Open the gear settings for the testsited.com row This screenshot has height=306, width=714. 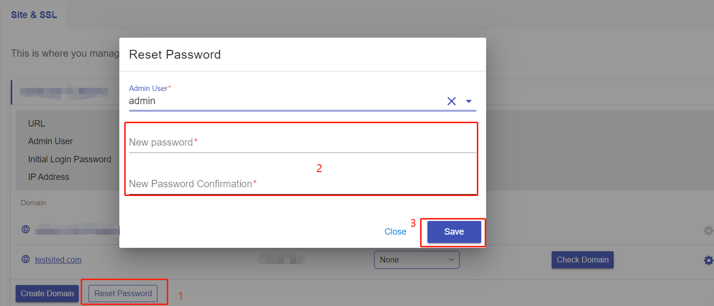point(708,261)
